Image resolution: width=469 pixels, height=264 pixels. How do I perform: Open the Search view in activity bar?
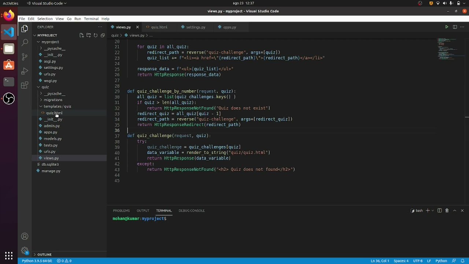pyautogui.click(x=25, y=43)
